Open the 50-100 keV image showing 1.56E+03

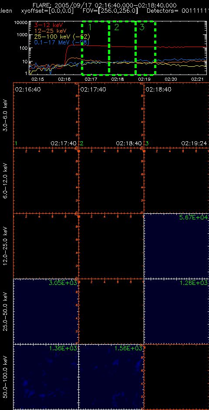pyautogui.click(x=111, y=376)
